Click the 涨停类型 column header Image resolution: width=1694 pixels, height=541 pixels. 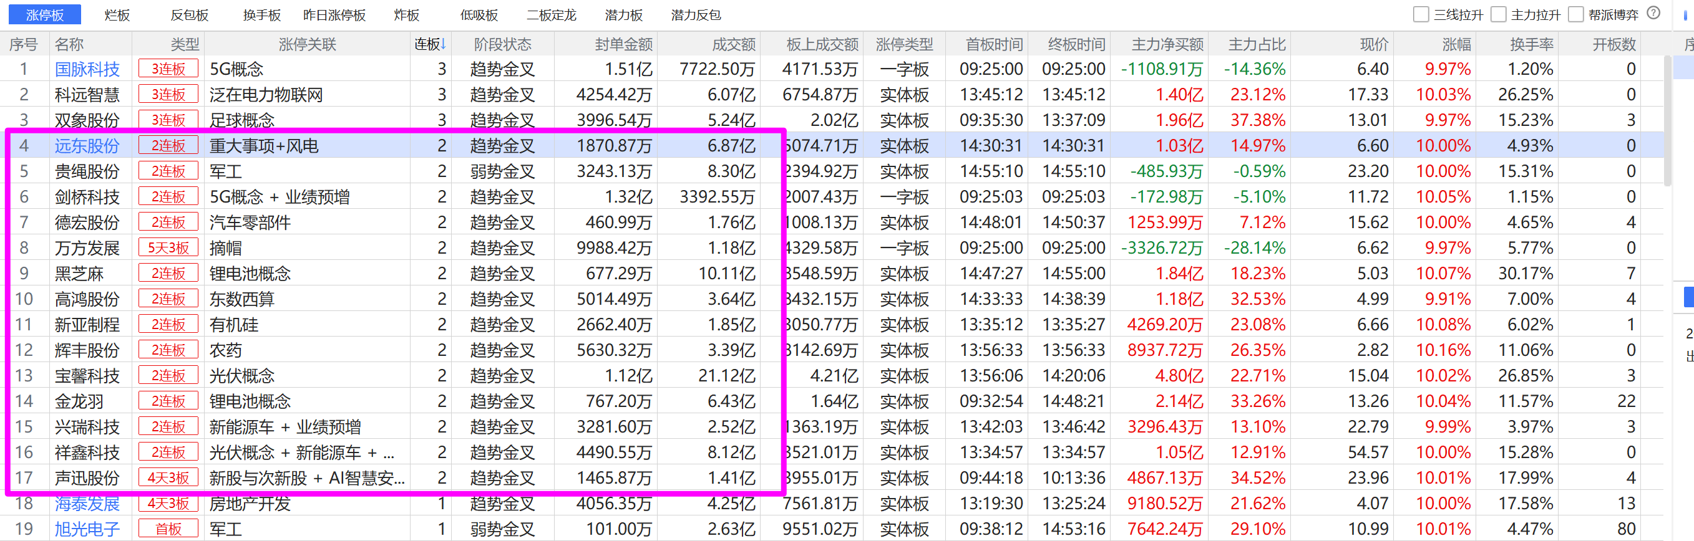(x=904, y=44)
